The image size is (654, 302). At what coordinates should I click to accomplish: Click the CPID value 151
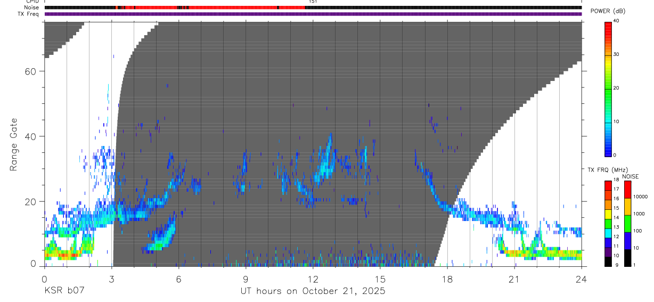click(313, 2)
